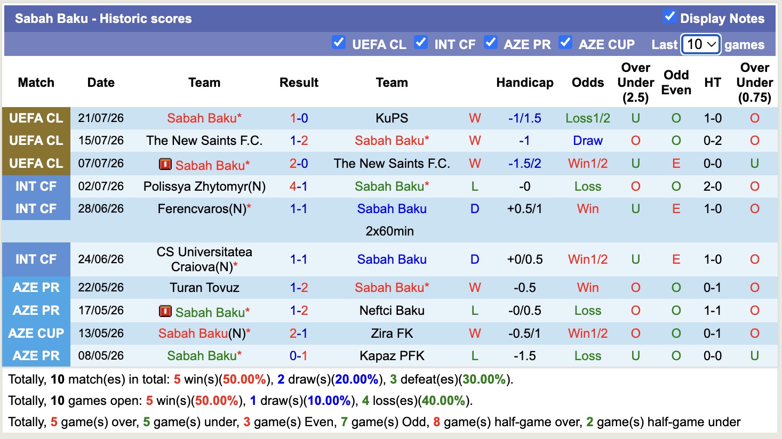Open Zira FK team link

392,334
